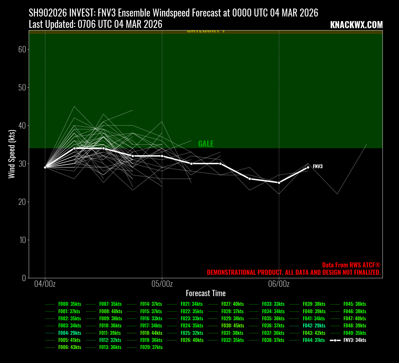Viewport: 399px width, 363px height.
Task: Click the Forecast Time axis title
Action: click(x=205, y=293)
